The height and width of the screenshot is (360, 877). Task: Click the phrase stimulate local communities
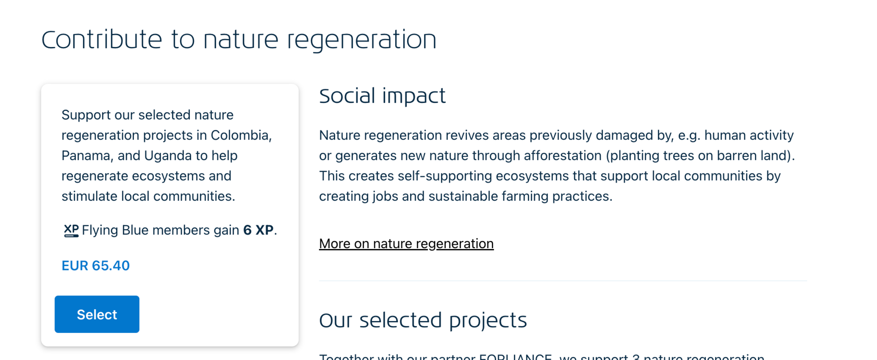coord(148,196)
